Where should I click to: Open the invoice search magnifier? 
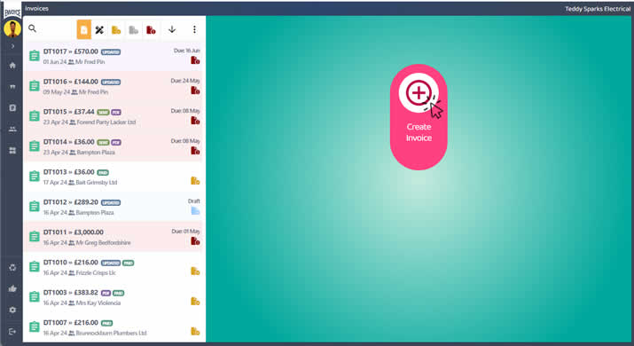point(32,28)
